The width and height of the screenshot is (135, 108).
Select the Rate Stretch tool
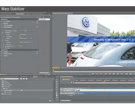[x=57, y=85]
